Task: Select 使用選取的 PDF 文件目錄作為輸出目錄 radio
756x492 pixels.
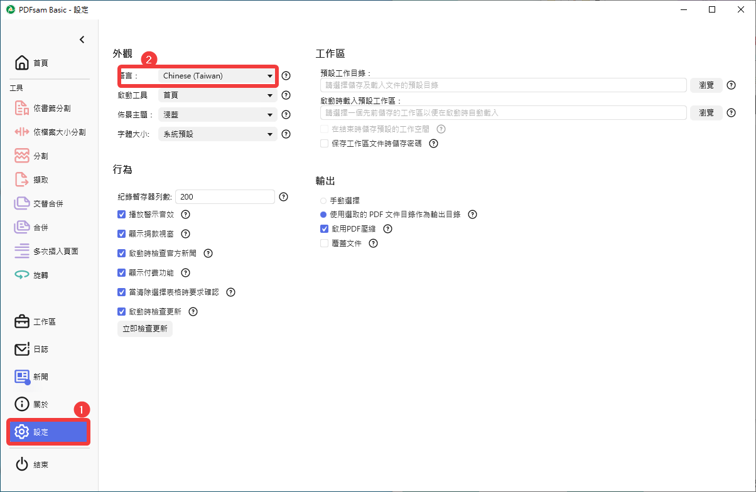Action: click(323, 215)
